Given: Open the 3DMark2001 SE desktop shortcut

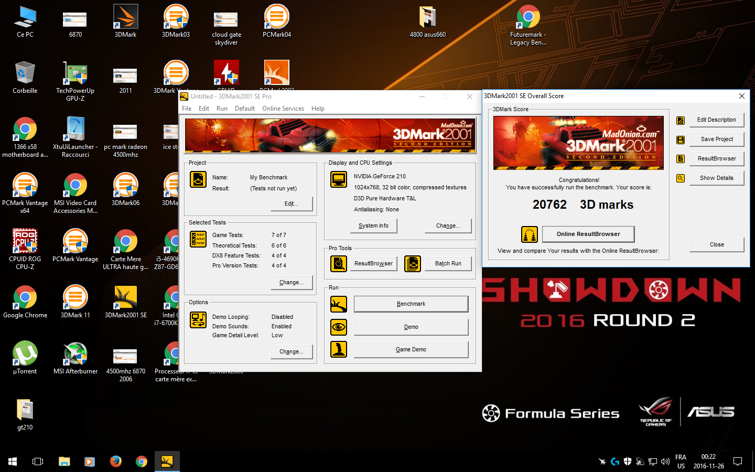Looking at the screenshot, I should (126, 302).
